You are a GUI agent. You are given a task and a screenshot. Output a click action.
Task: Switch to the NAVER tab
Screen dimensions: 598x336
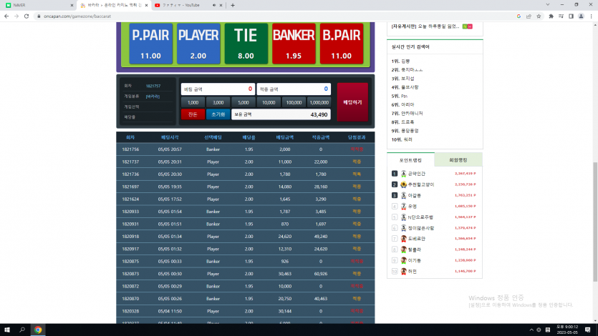(38, 5)
